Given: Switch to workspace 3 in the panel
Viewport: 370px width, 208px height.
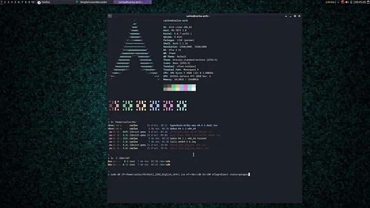Looking at the screenshot, I should 8,2.
